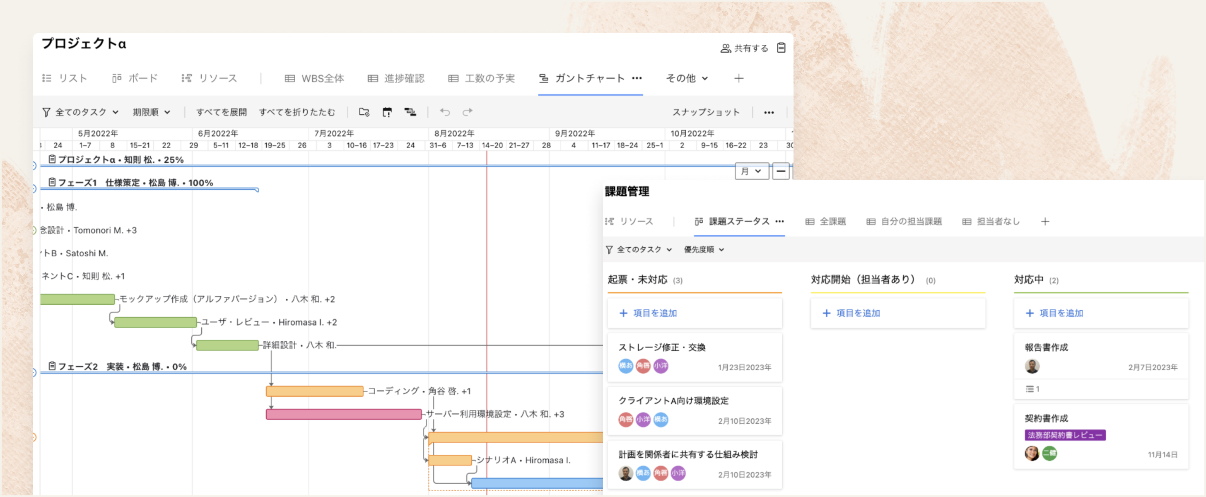Click the サーバー利用環境設定 pink task bar
The height and width of the screenshot is (497, 1206).
click(x=344, y=414)
